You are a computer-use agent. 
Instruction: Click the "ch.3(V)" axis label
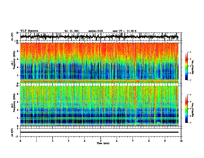click(x=12, y=132)
